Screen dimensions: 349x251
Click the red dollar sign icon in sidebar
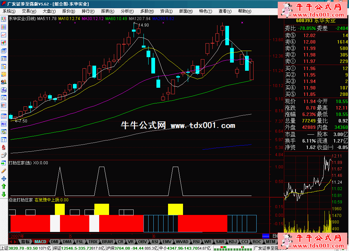[x=3, y=147]
